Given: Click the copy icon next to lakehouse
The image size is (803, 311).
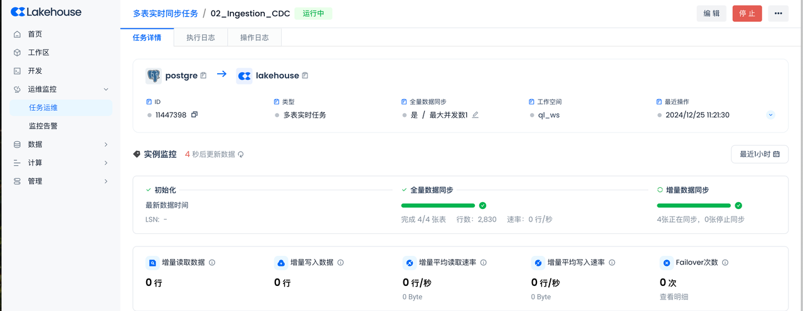Looking at the screenshot, I should pos(305,76).
